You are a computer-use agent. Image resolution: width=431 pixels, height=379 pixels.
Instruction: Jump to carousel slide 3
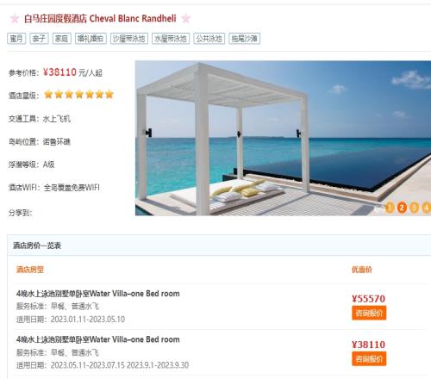[x=414, y=208]
